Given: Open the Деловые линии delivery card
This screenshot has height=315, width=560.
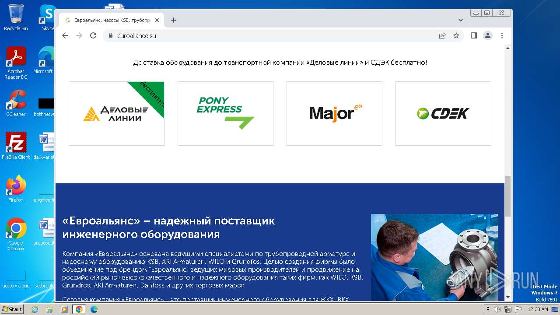Looking at the screenshot, I should click(x=116, y=113).
